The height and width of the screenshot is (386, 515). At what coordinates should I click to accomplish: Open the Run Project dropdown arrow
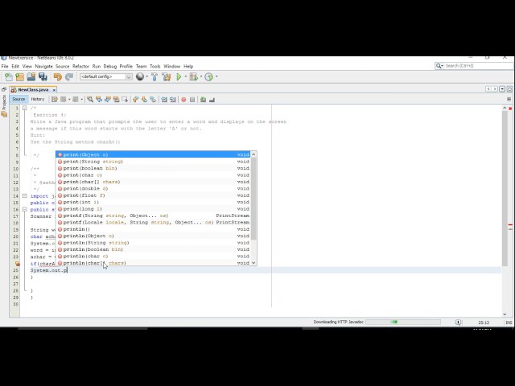(186, 77)
